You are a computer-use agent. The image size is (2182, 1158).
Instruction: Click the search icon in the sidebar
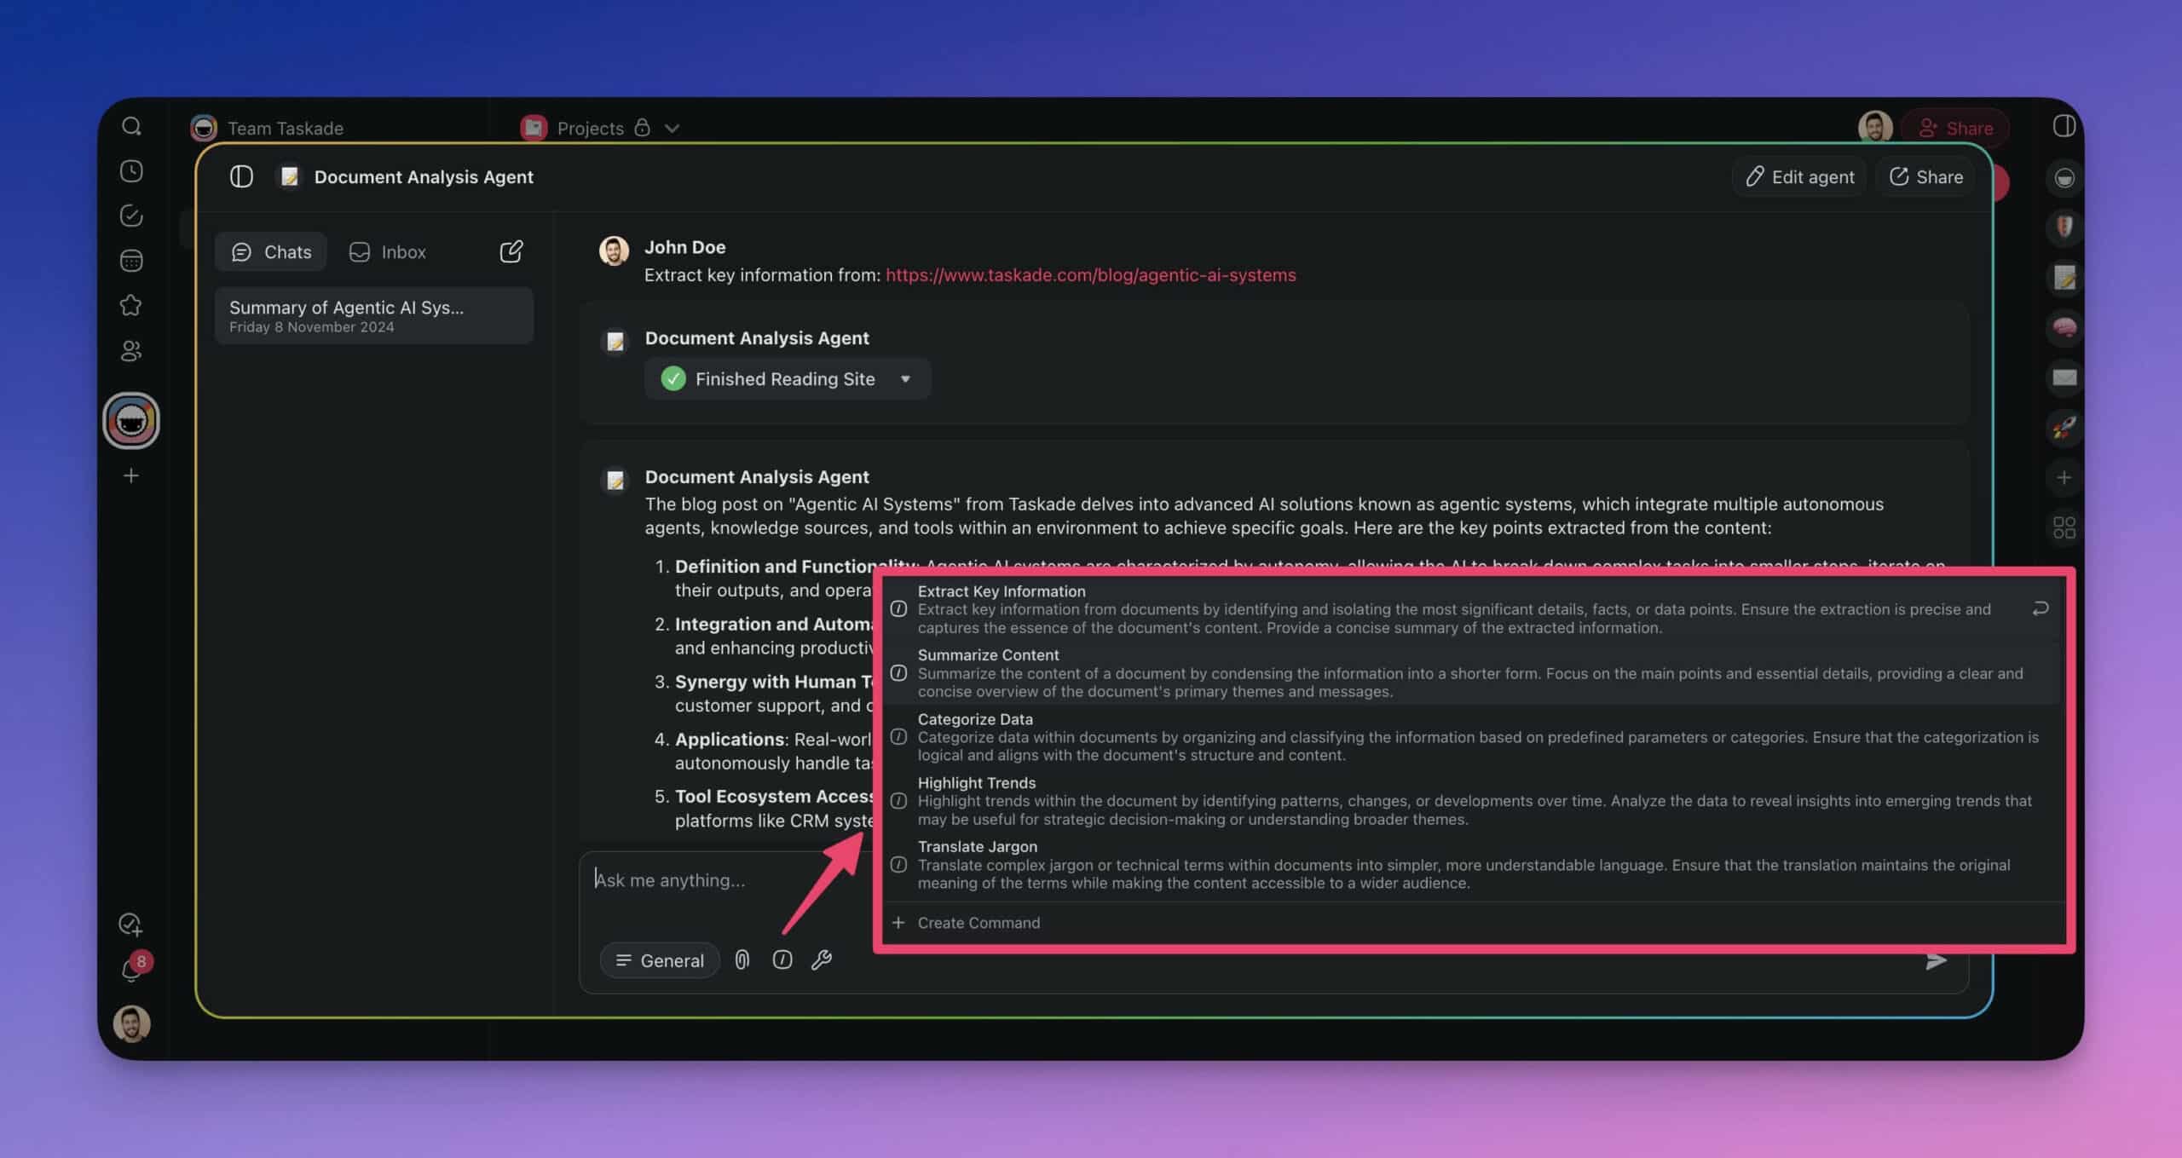click(x=130, y=127)
